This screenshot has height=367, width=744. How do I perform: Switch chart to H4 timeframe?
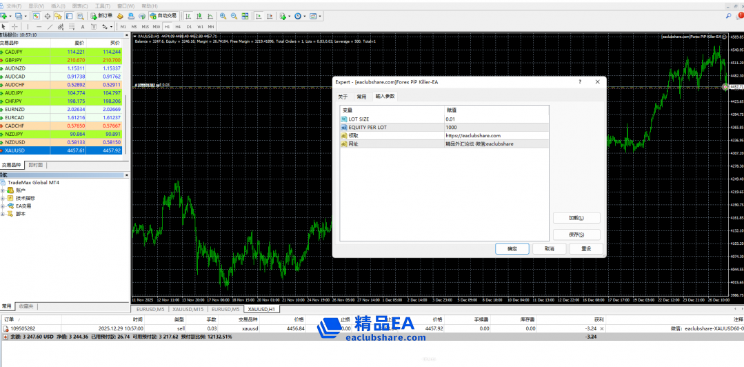tap(177, 27)
